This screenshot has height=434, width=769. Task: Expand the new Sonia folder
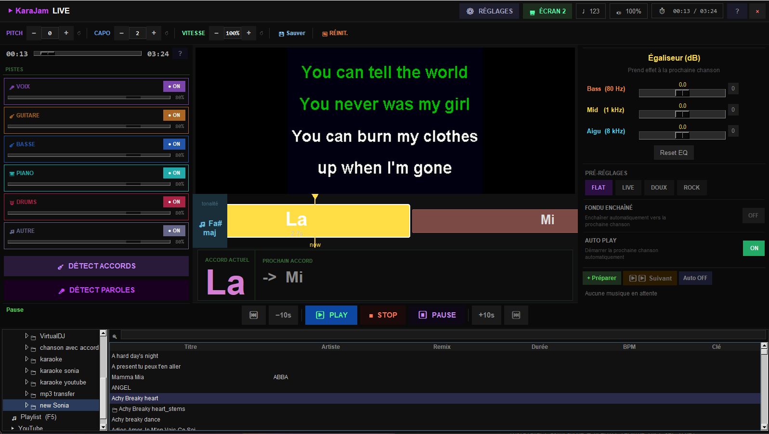[x=26, y=405]
